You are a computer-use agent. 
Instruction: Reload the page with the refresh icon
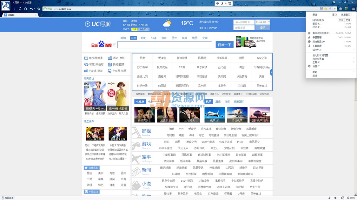coord(20,9)
